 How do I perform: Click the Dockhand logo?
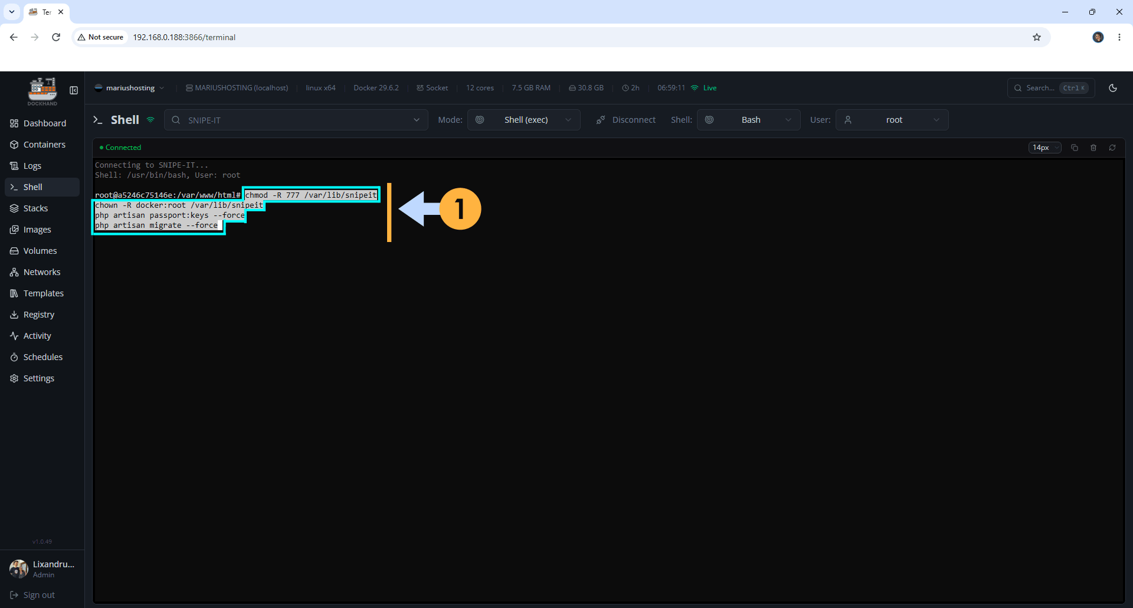42,91
